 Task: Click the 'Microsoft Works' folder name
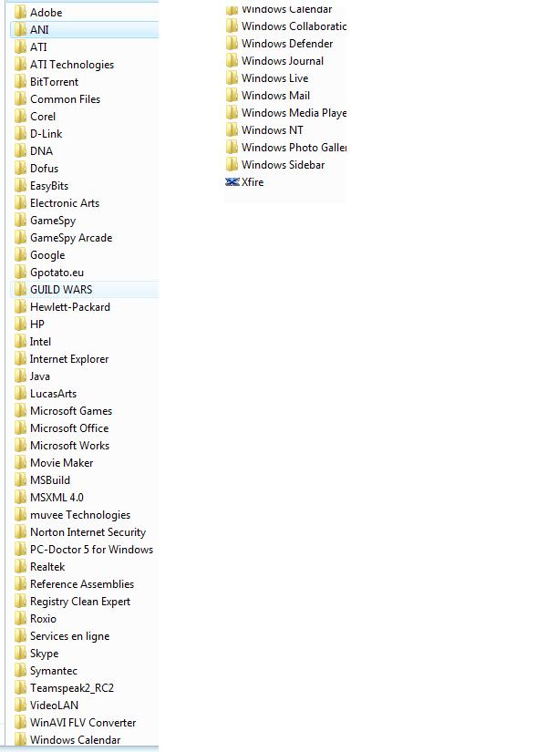69,445
